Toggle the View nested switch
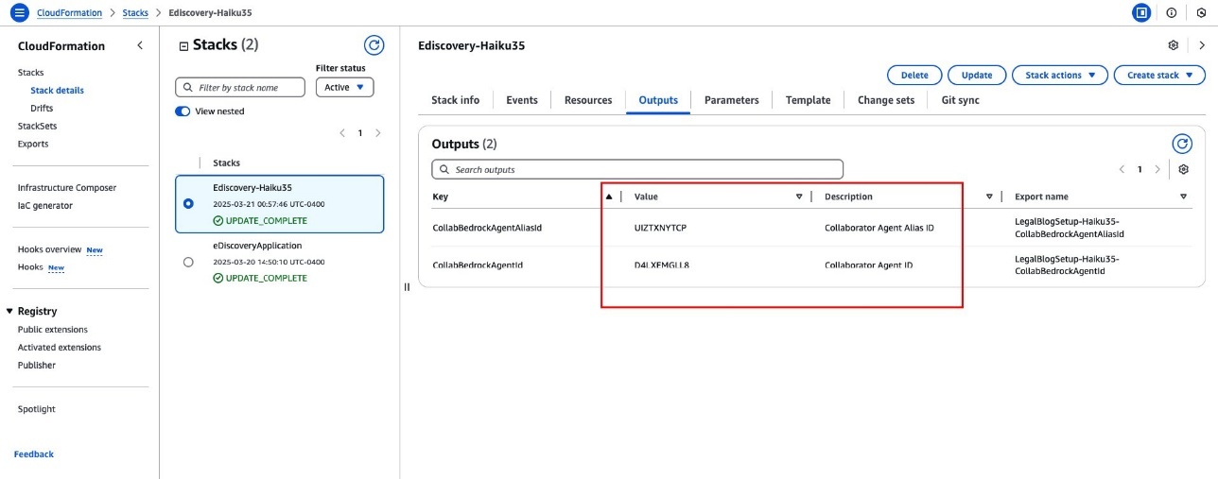 183,111
